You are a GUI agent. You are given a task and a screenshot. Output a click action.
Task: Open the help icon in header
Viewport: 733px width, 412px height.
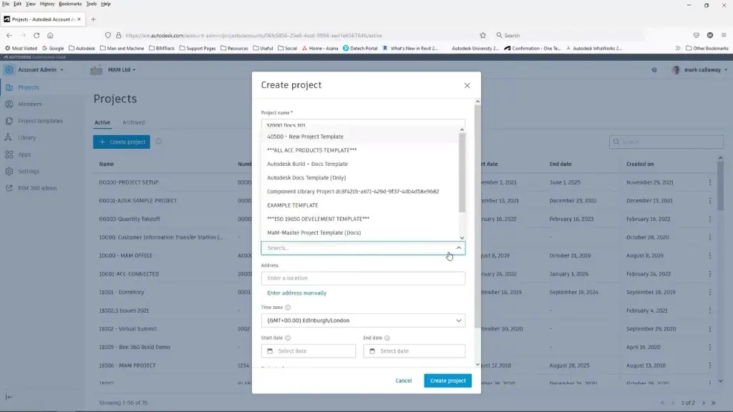pyautogui.click(x=654, y=70)
